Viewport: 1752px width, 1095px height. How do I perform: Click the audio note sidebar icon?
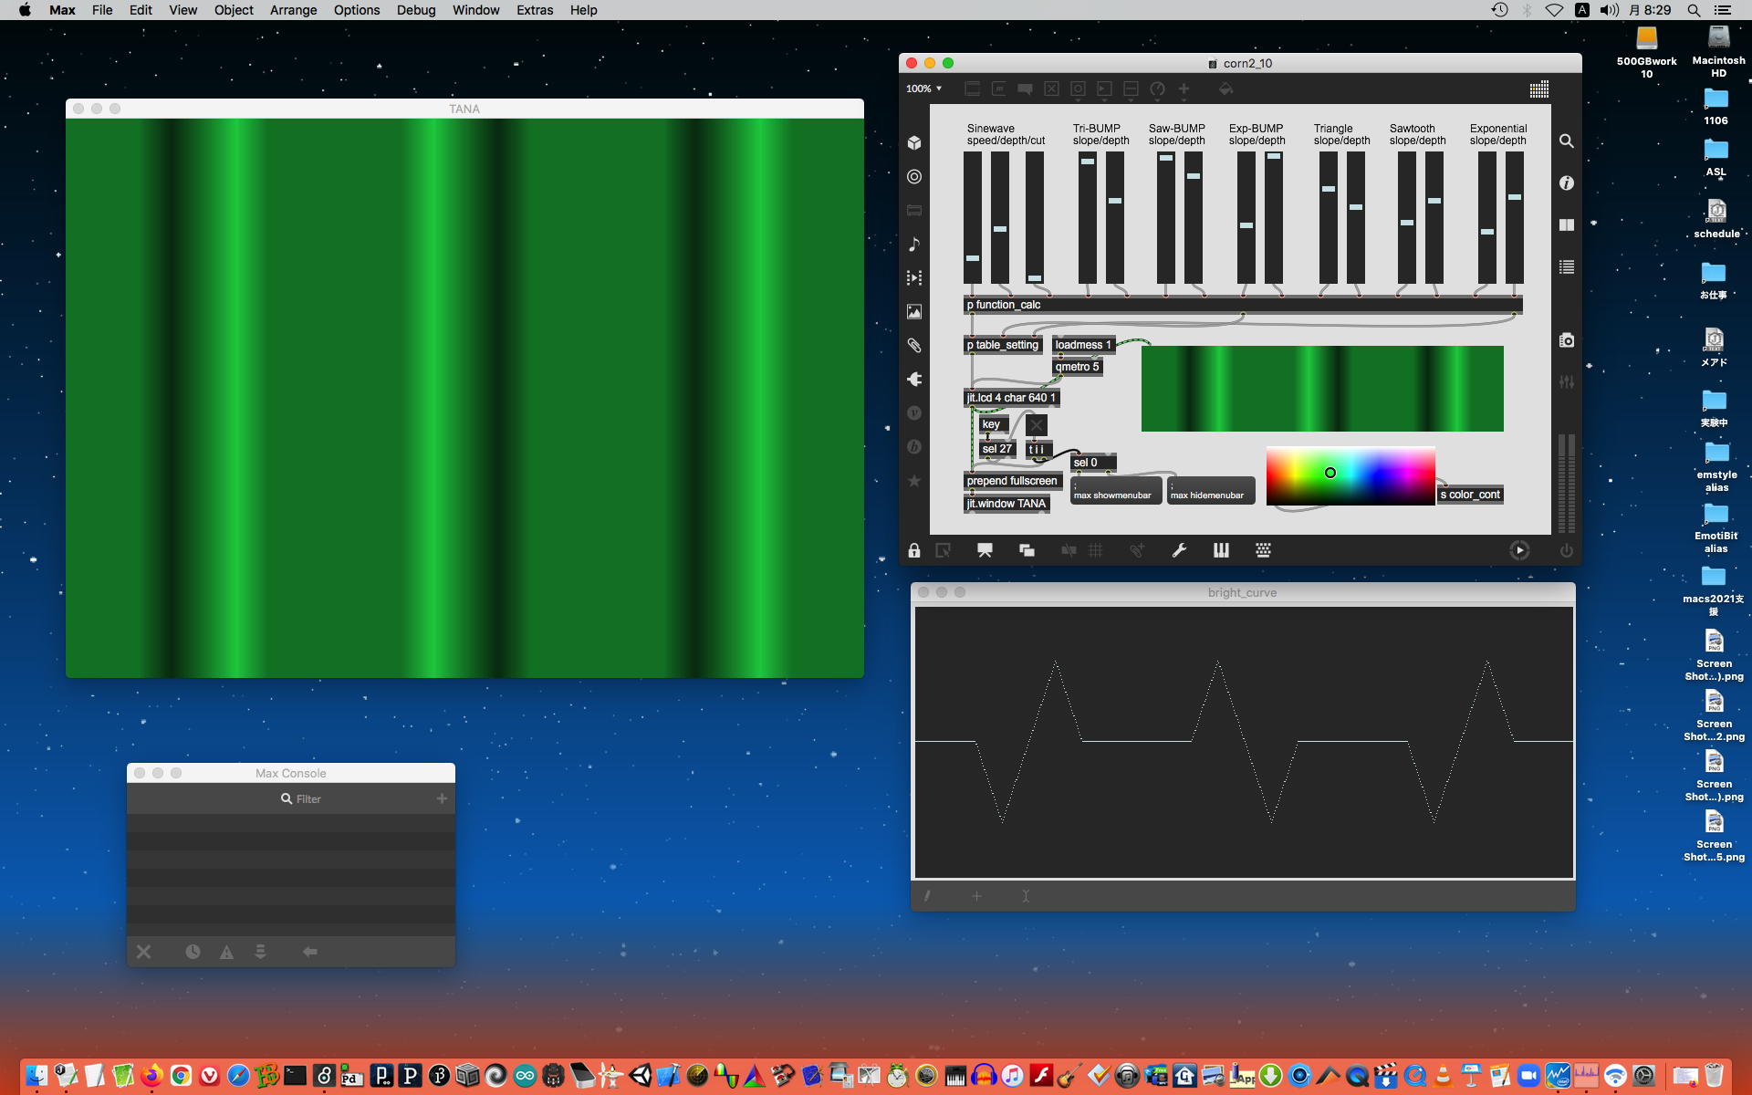[x=914, y=244]
